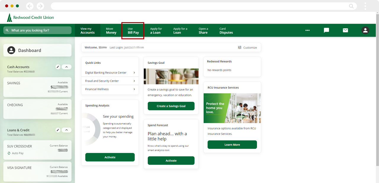This screenshot has width=379, height=183.
Task: Click the browser forward arrow
Action: (x=40, y=6)
